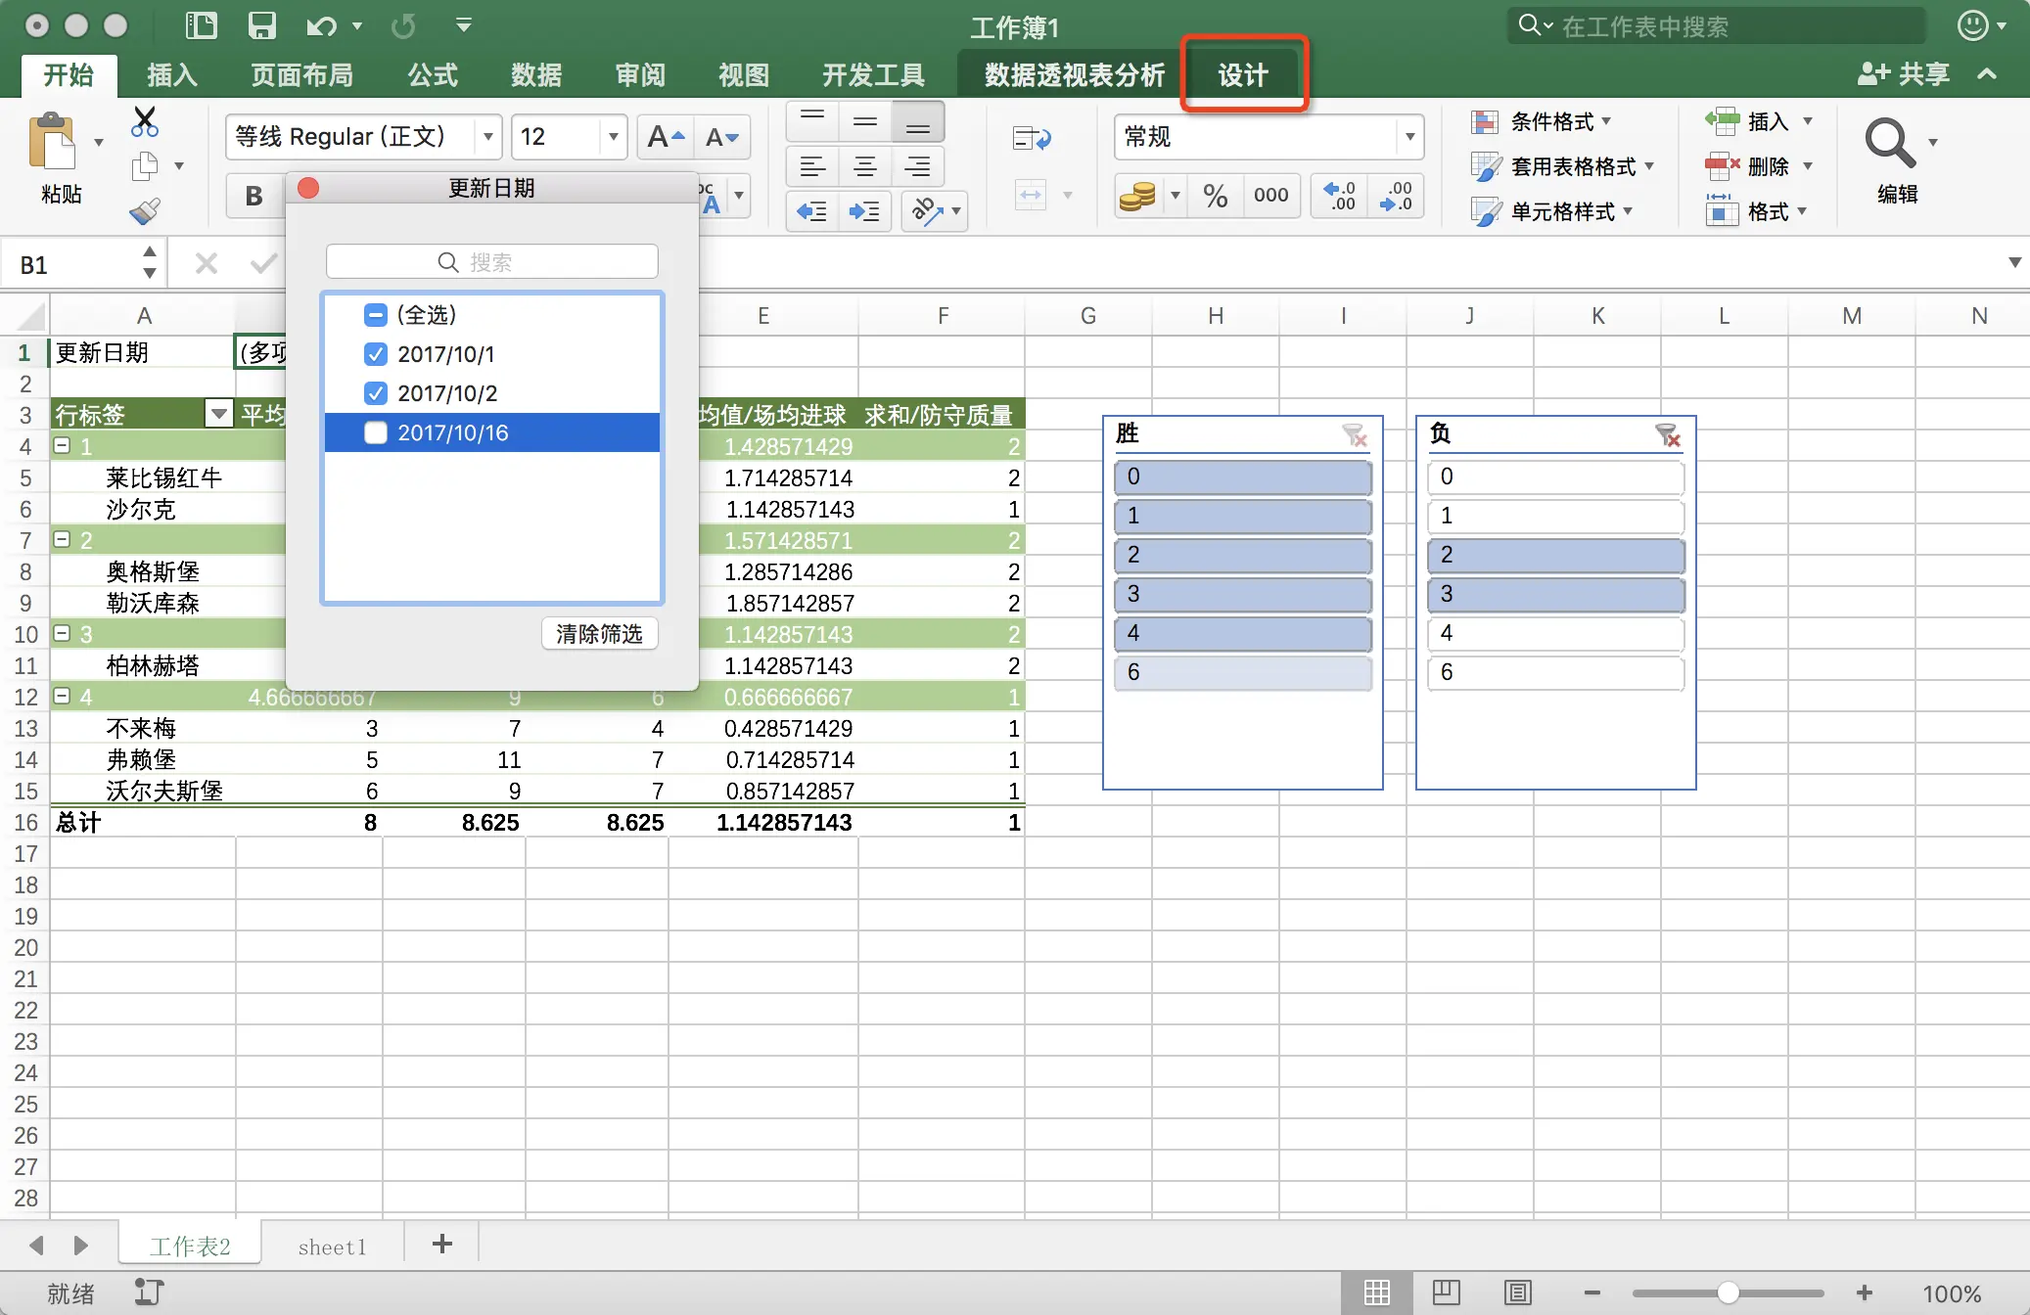Clear filter on 负 slicer
Screen dimensions: 2030x1315
[x=1667, y=434]
